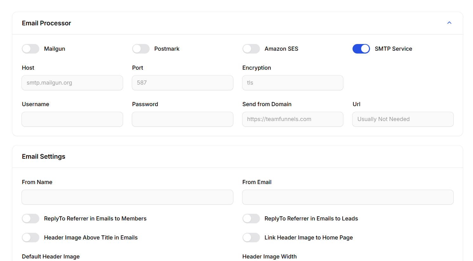Screen dimensions: 473x261
Task: Click the SMTP Service label
Action: [x=393, y=49]
